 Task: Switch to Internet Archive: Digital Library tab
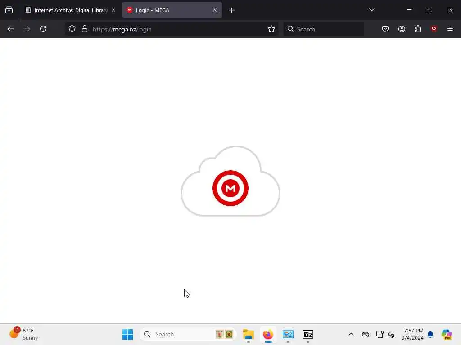tap(70, 10)
